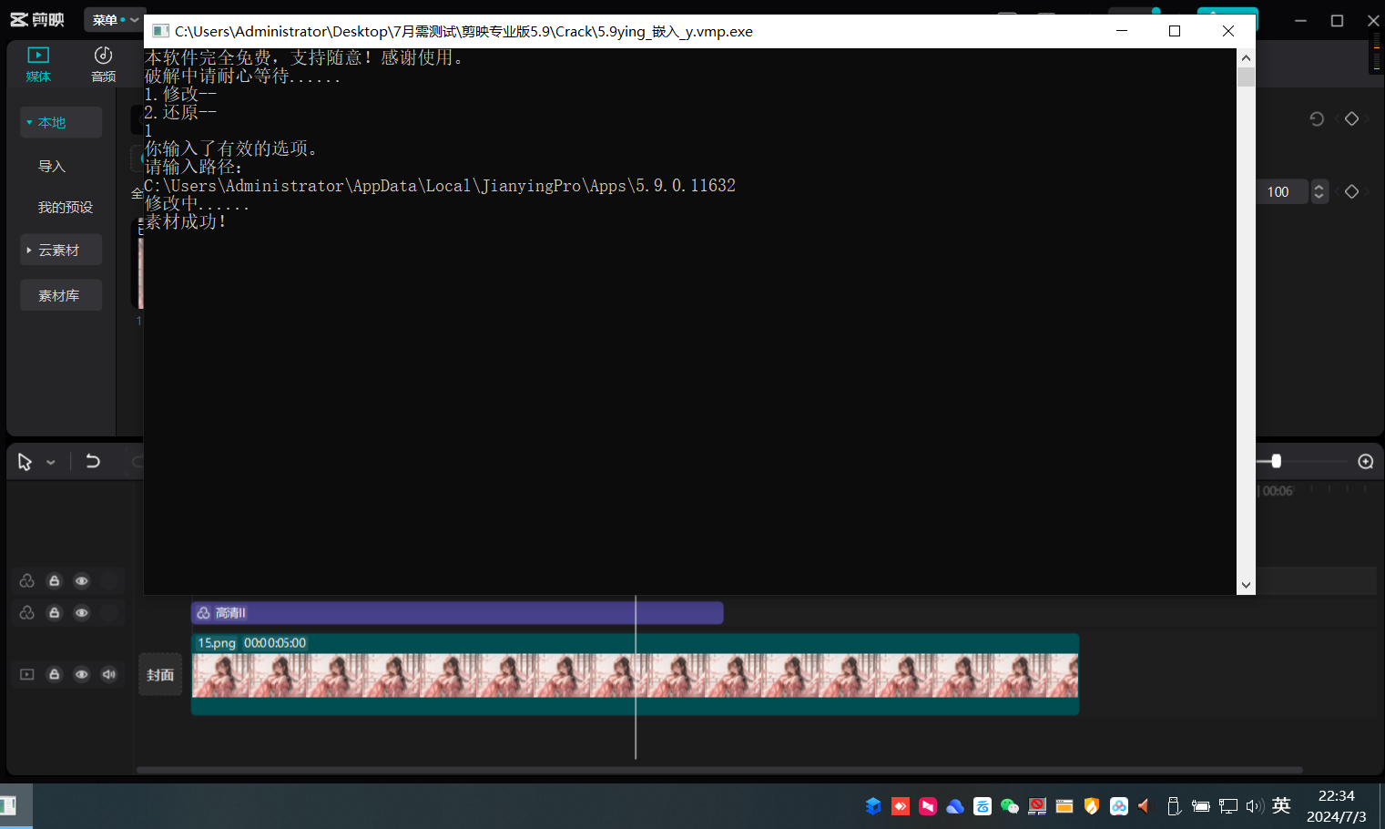Open WeChat from the system tray
The image size is (1385, 829).
coord(1009,806)
